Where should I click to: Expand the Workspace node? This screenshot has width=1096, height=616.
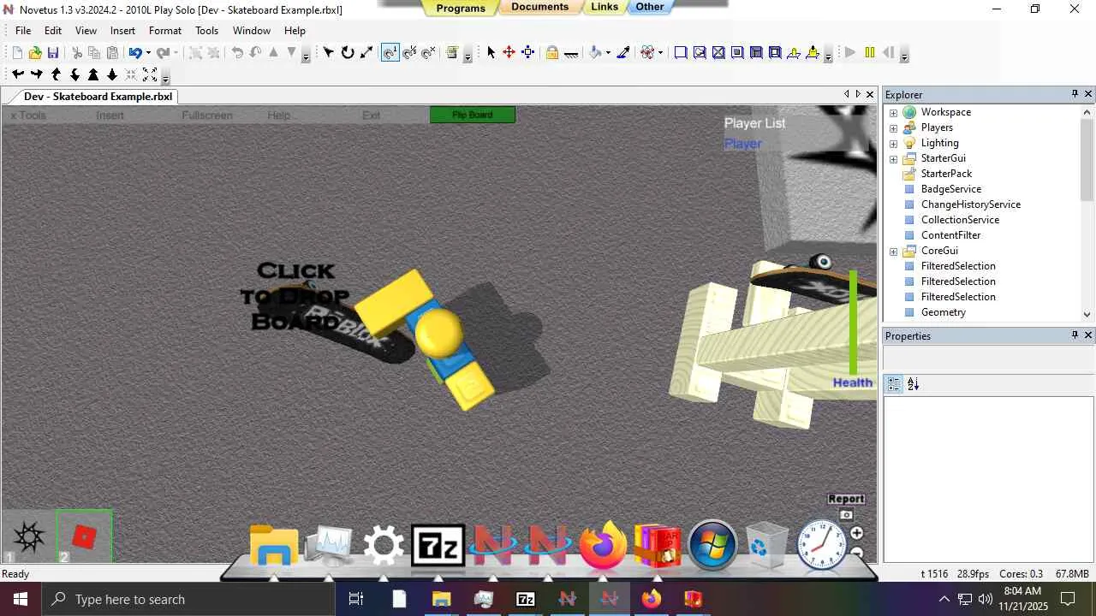coord(893,112)
